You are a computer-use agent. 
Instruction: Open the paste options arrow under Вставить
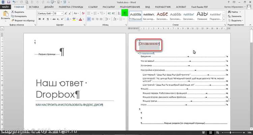(5, 21)
